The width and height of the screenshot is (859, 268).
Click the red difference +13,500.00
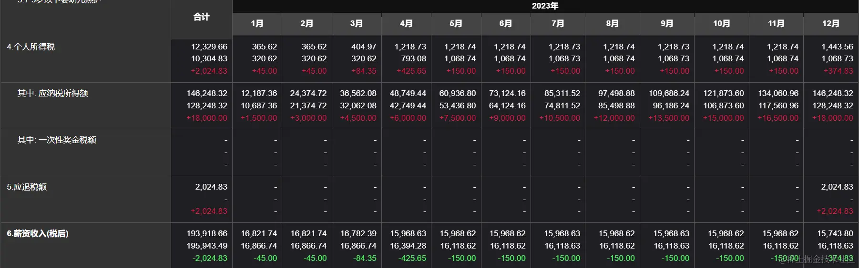(669, 118)
